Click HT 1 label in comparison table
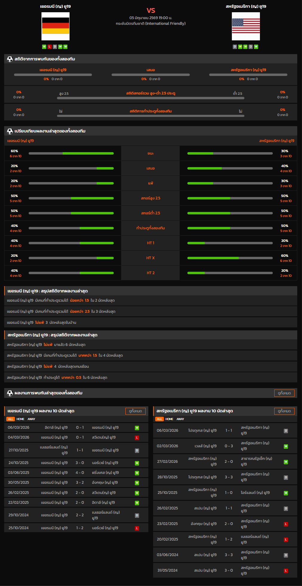The height and width of the screenshot is (586, 302). tap(151, 243)
